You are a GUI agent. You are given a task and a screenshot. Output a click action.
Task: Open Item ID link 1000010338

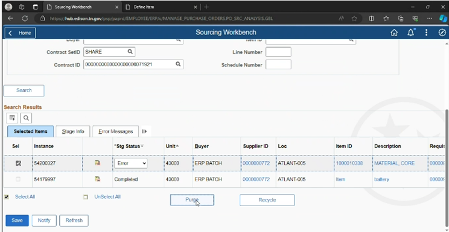pyautogui.click(x=349, y=163)
